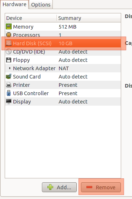Switch to the Options tab
The image size is (132, 199).
pyautogui.click(x=41, y=5)
